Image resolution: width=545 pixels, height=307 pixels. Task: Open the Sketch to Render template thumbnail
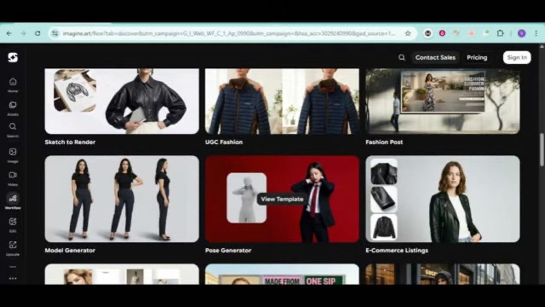pos(122,101)
